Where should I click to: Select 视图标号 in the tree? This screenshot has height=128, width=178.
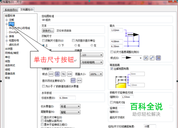click(x=14, y=41)
